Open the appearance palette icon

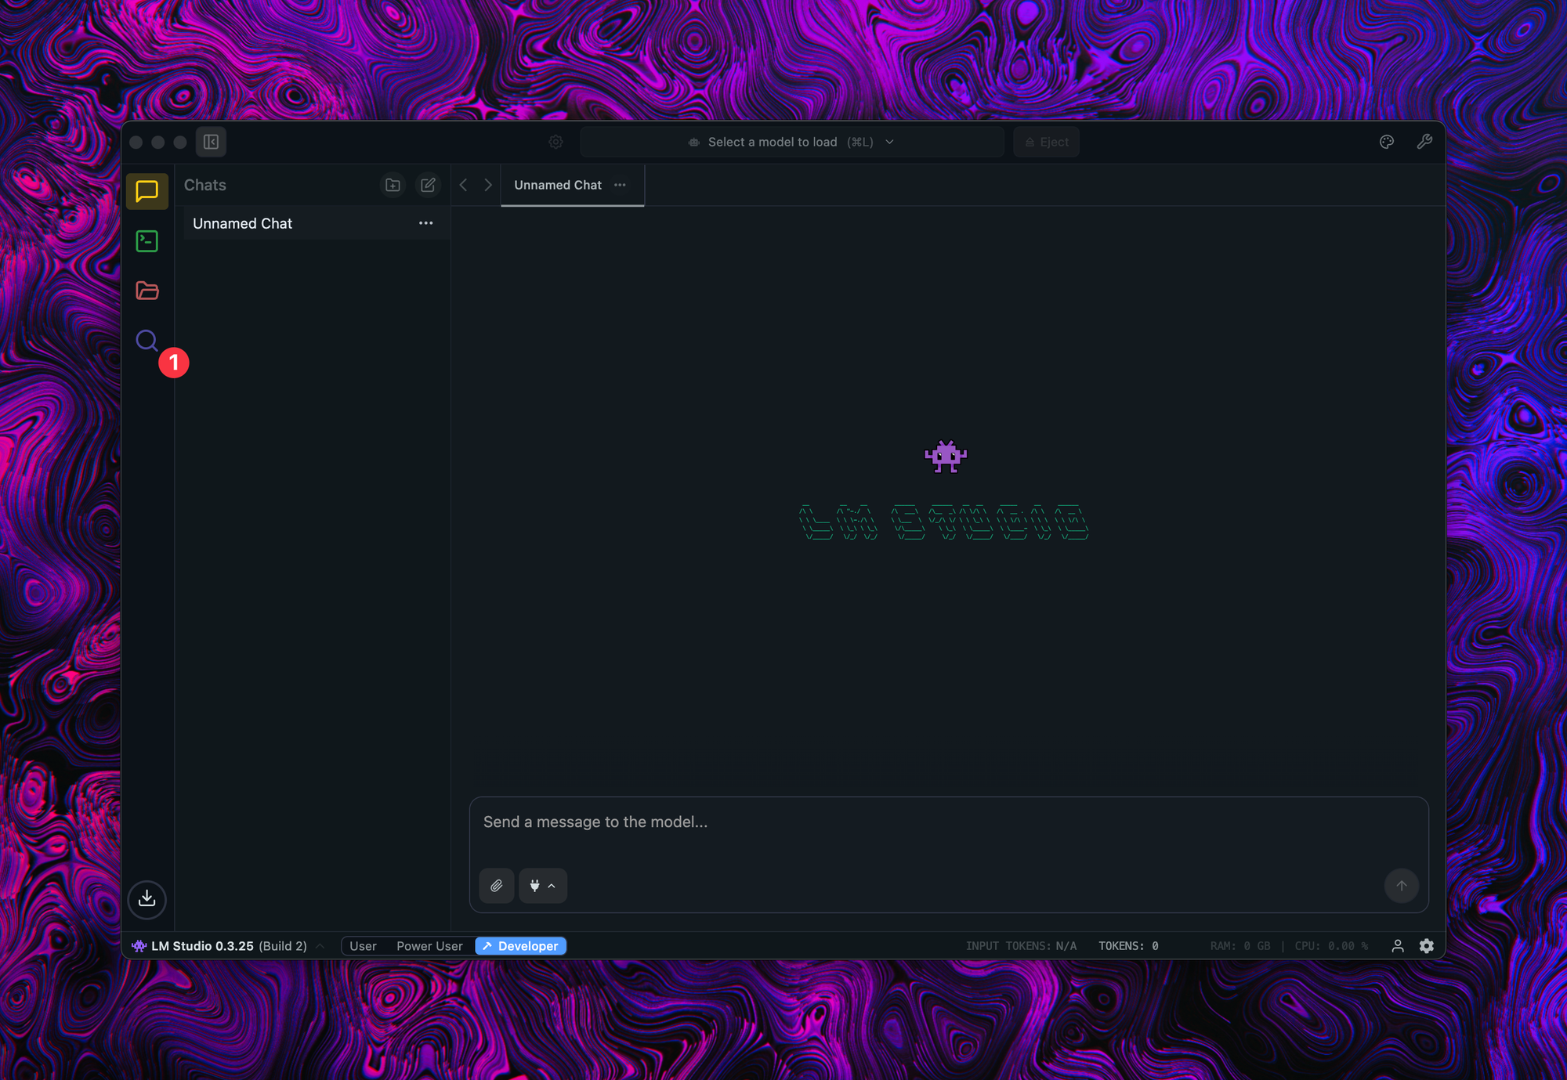(x=1387, y=142)
